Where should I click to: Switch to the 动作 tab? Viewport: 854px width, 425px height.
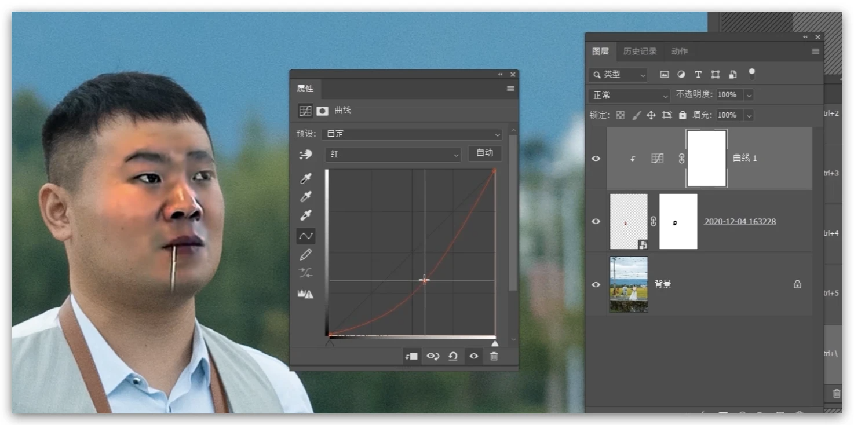[680, 52]
